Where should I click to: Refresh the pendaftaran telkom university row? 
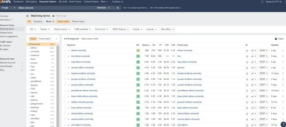coord(283,91)
